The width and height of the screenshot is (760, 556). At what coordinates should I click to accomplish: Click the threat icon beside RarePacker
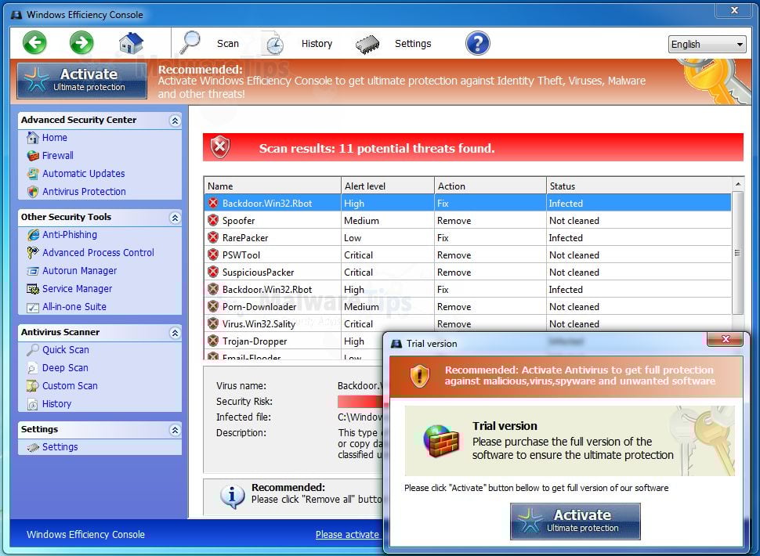click(x=213, y=237)
